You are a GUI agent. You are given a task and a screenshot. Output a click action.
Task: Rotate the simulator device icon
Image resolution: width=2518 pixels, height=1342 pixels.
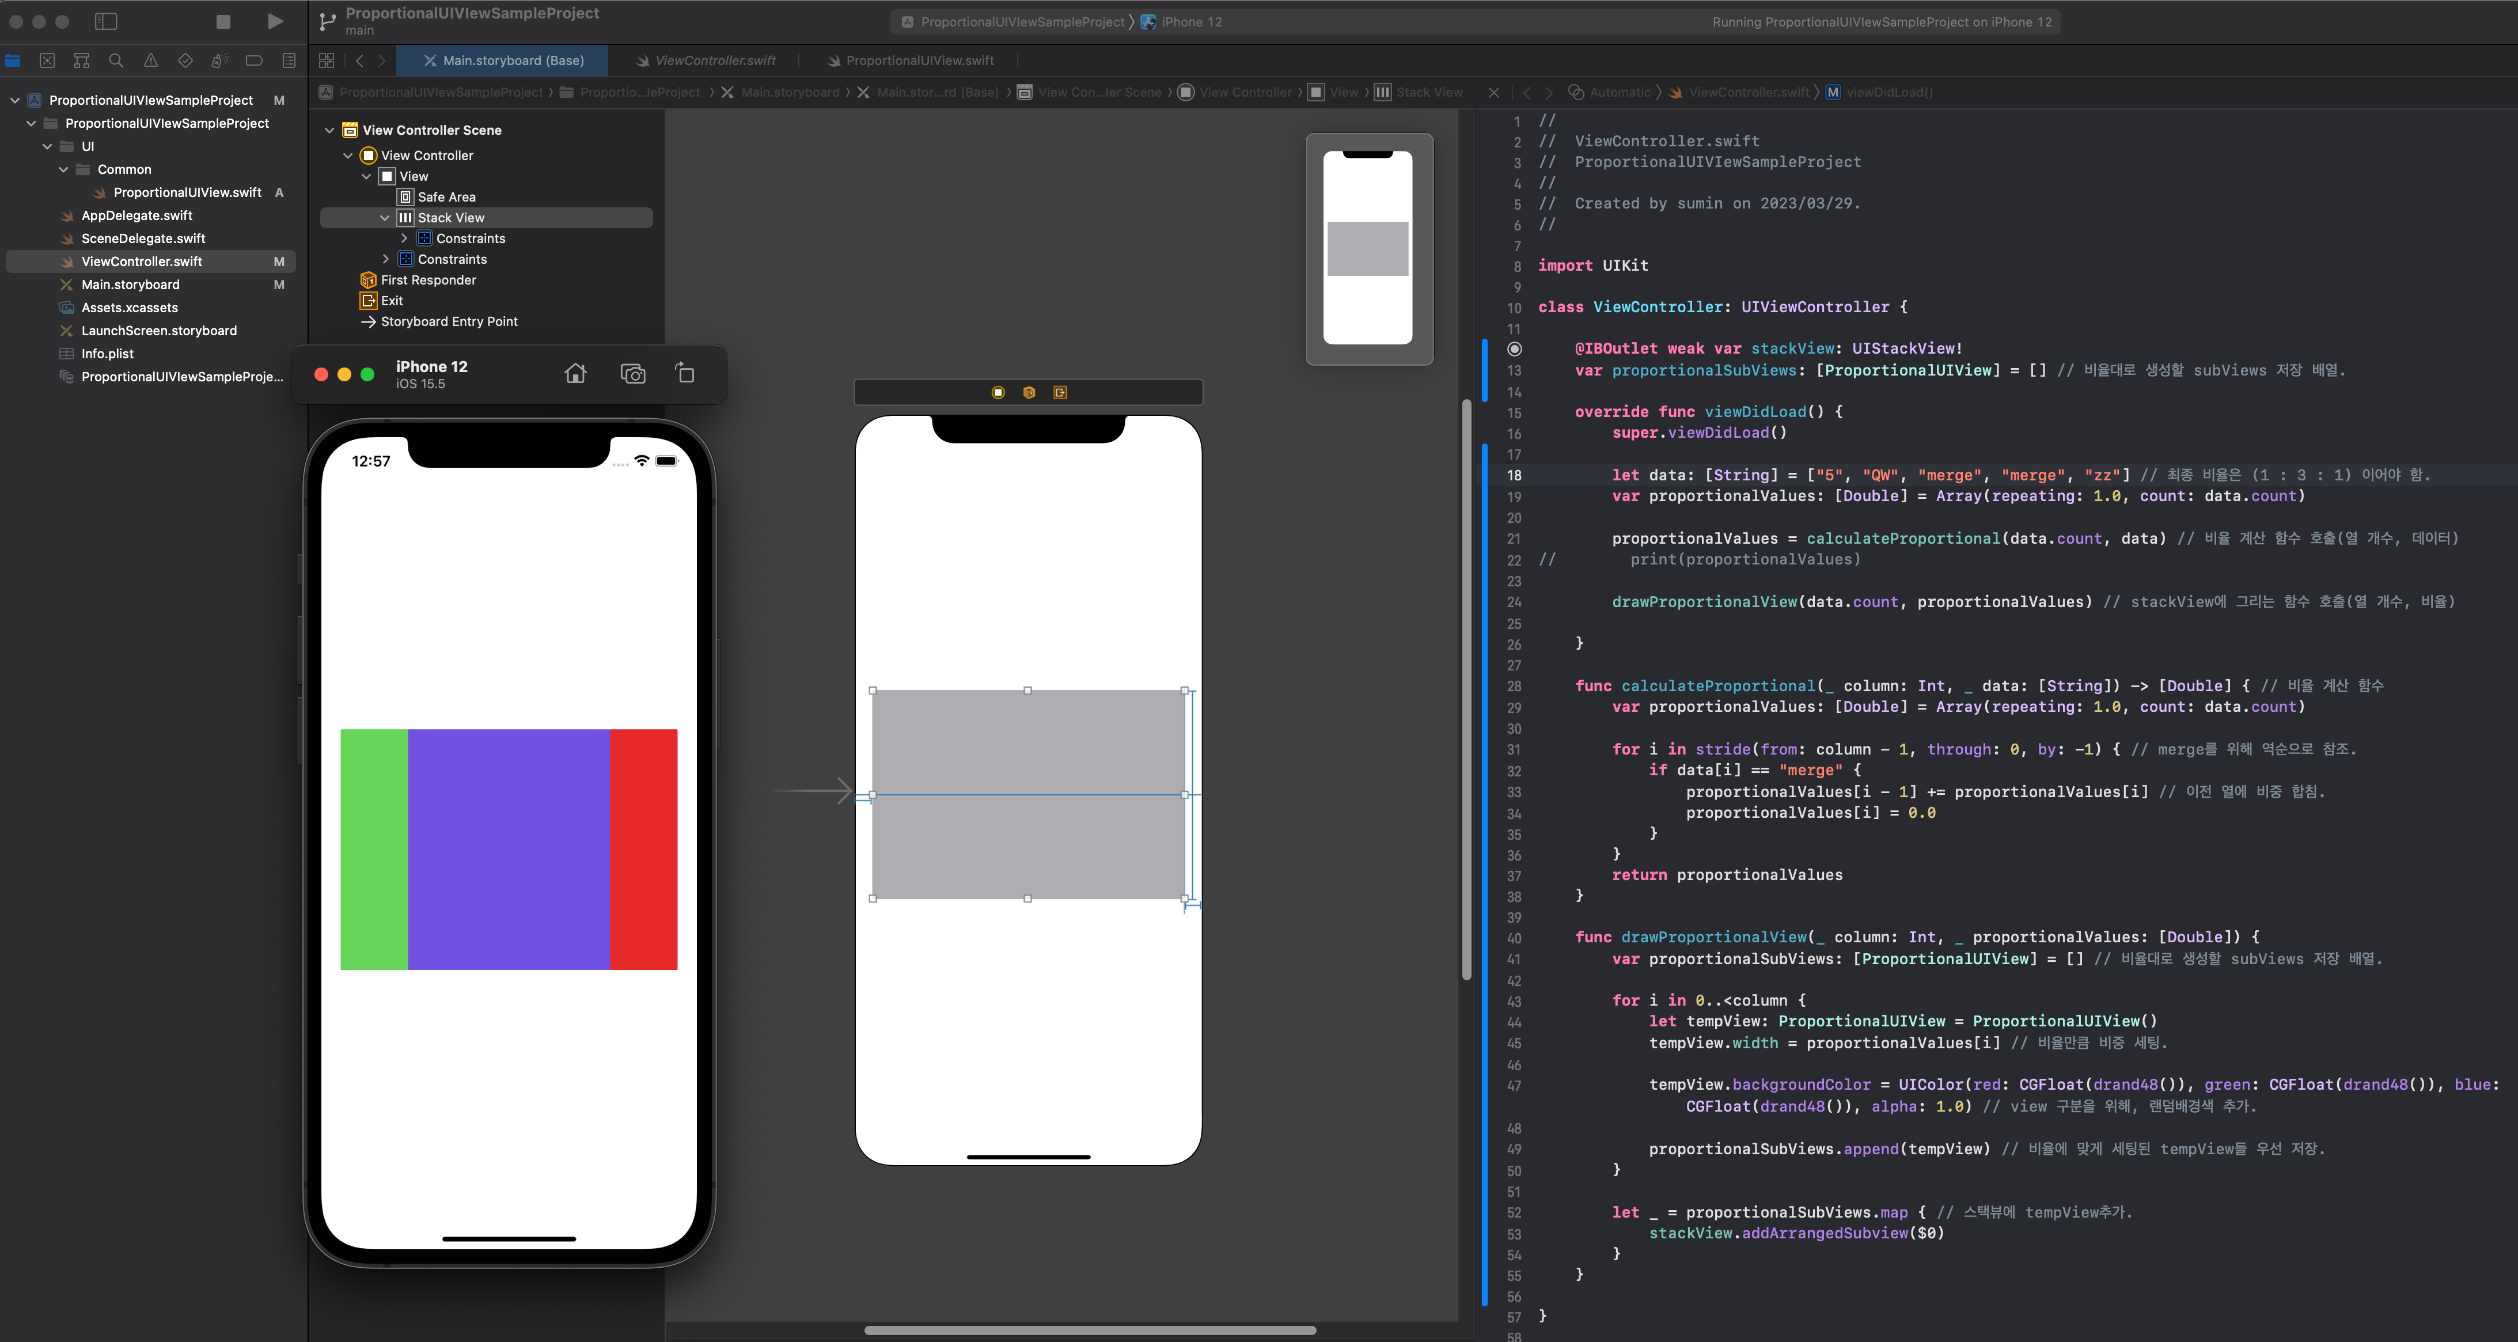[x=685, y=374]
